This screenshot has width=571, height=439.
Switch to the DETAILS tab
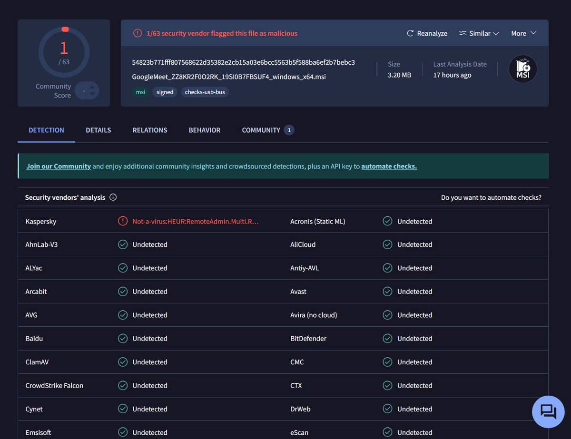coord(98,130)
